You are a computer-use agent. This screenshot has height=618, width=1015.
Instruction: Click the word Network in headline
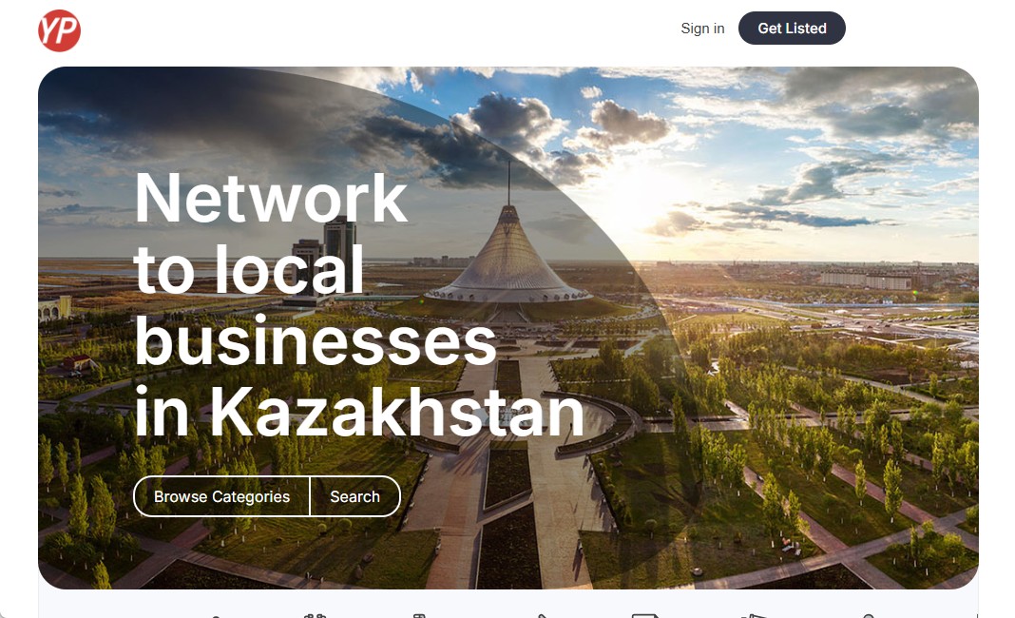click(271, 198)
